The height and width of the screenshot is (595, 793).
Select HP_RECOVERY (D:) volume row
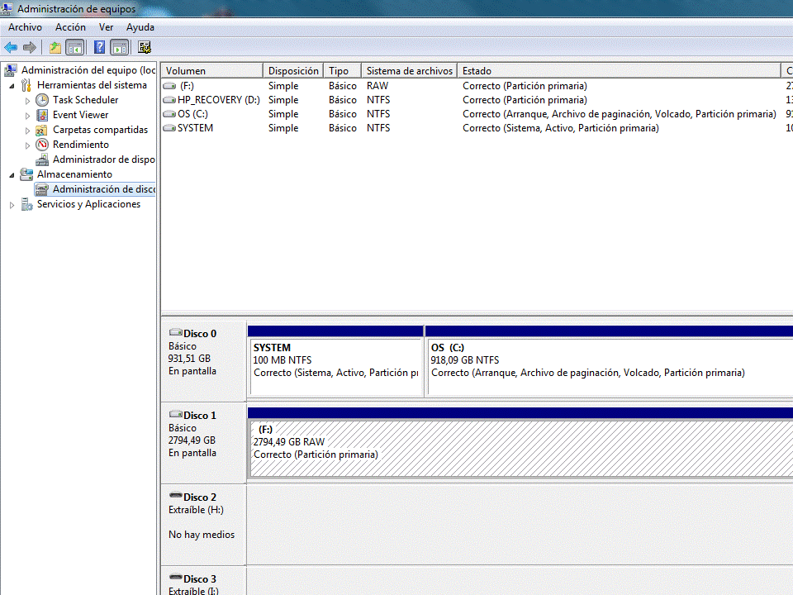coord(218,100)
